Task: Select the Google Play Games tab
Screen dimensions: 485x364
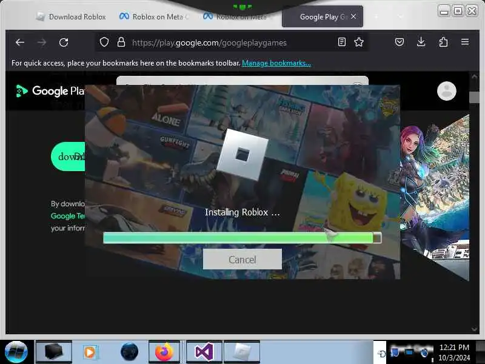Action: [323, 17]
